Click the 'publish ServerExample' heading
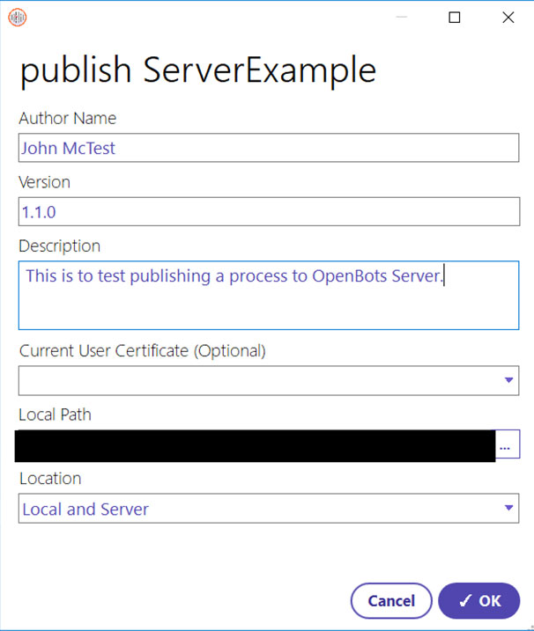534x631 pixels. click(x=198, y=70)
